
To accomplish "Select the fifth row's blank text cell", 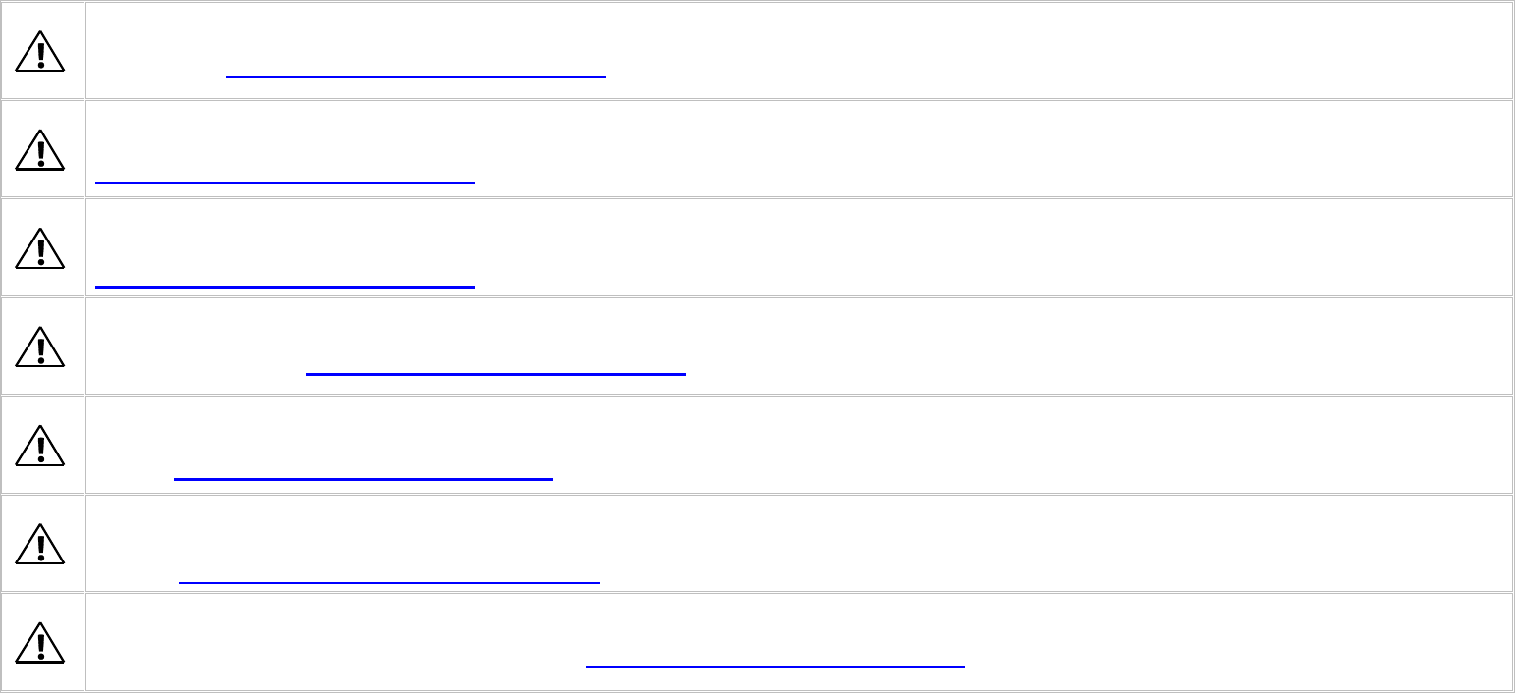I will coord(798,445).
